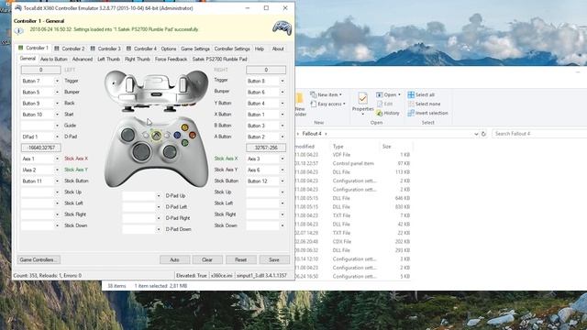The height and width of the screenshot is (330, 587).
Task: Expand the D-Pad Up dropdown
Action: [159, 195]
